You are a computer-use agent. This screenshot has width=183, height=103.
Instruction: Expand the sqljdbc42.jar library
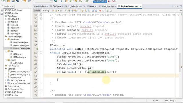[x=6, y=78]
